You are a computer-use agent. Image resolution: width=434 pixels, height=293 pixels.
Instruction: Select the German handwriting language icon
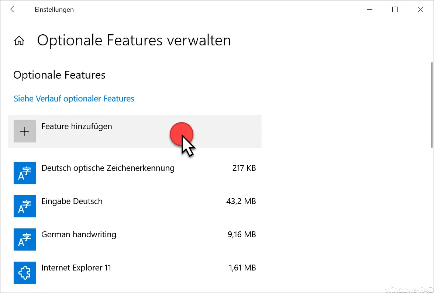(x=25, y=239)
